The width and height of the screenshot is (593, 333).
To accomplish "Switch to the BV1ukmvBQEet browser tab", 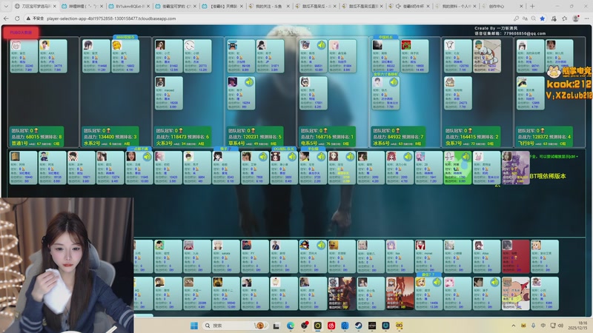I will (x=128, y=6).
